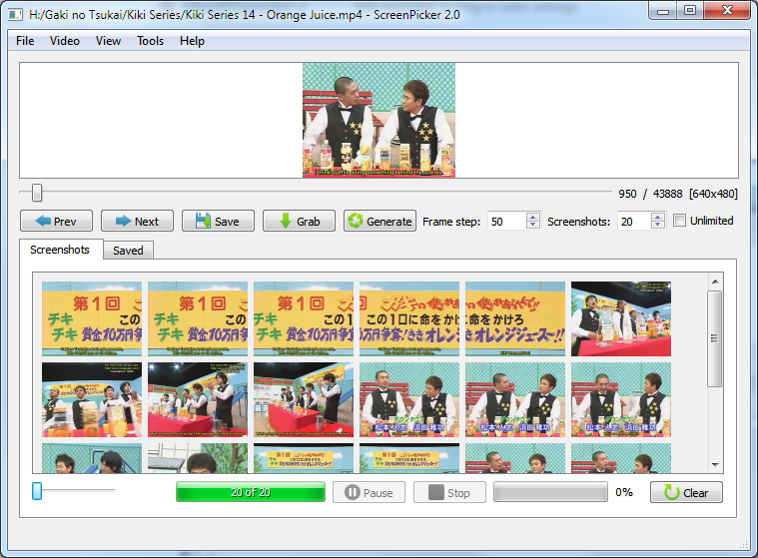758x558 pixels.
Task: Click down arrow of thumbnail scrollbar
Action: tap(715, 465)
